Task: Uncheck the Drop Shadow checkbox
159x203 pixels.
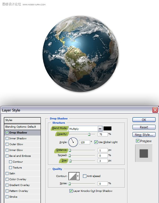Action: click(7, 133)
